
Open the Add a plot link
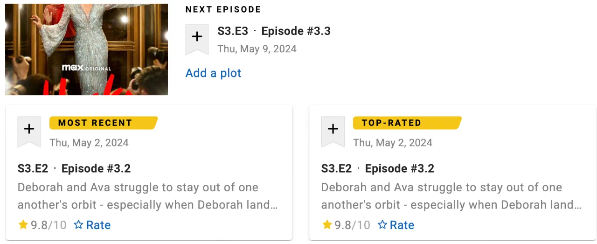(213, 73)
